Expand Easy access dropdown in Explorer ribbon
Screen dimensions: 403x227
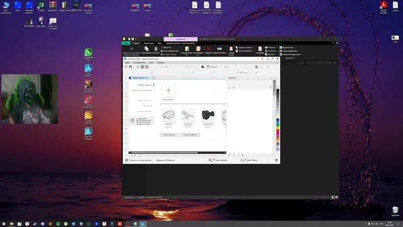pos(244,51)
